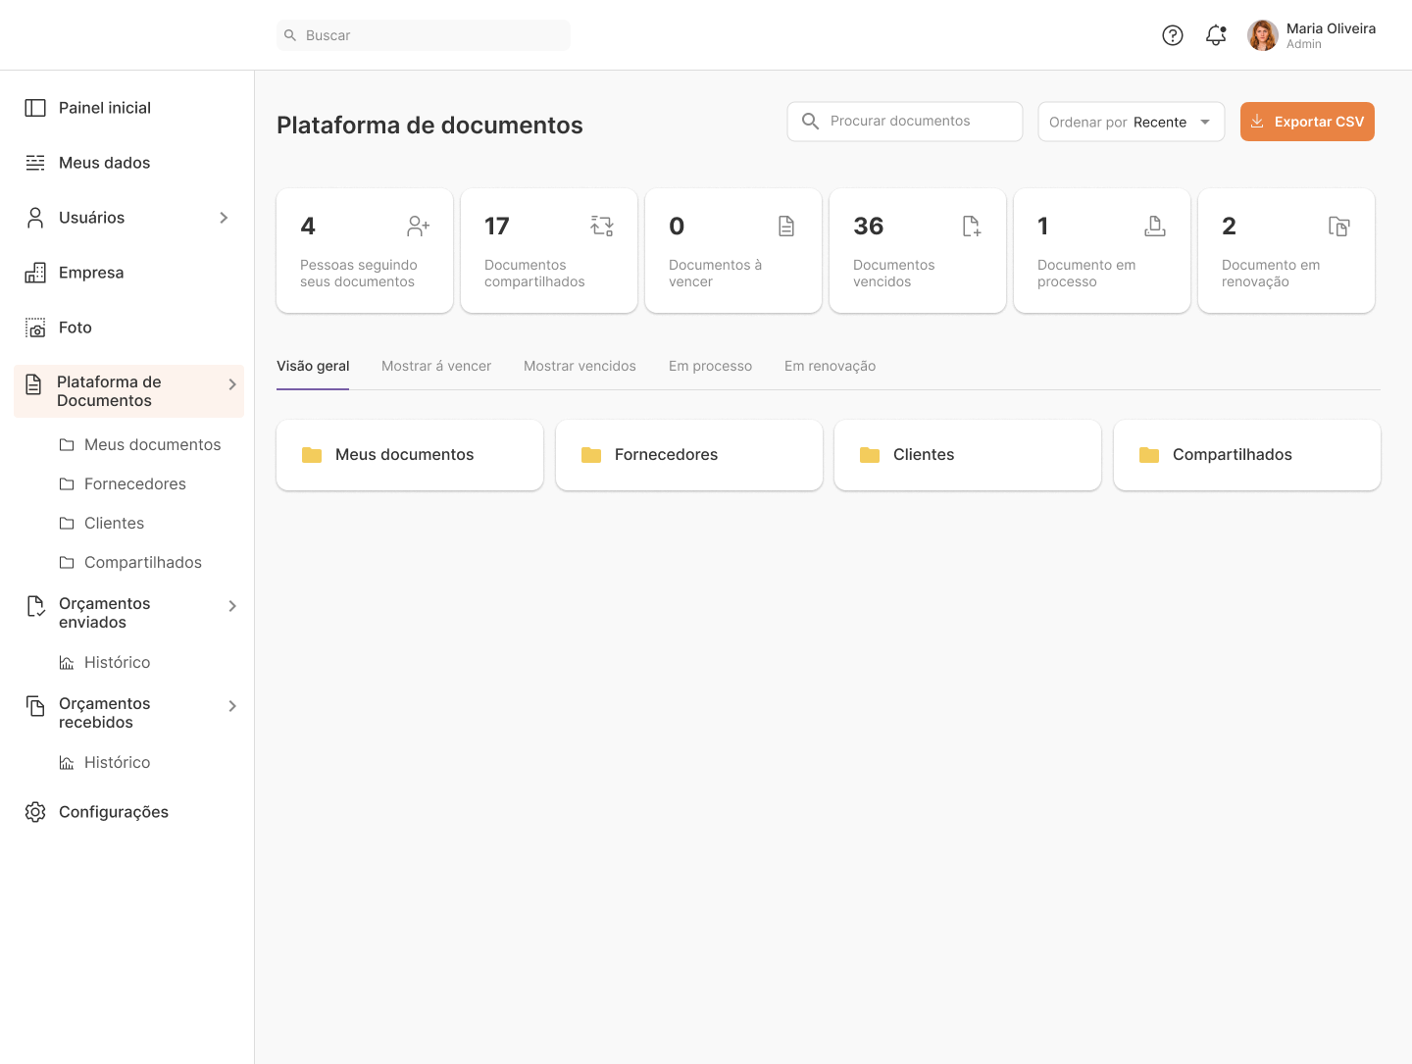Viewport: 1412px width, 1064px height.
Task: Click the Meus dados icon
Action: [35, 163]
